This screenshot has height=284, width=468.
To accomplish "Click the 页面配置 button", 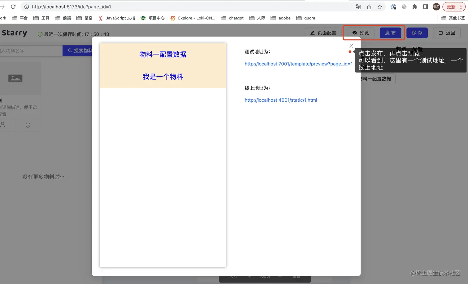I will point(323,33).
